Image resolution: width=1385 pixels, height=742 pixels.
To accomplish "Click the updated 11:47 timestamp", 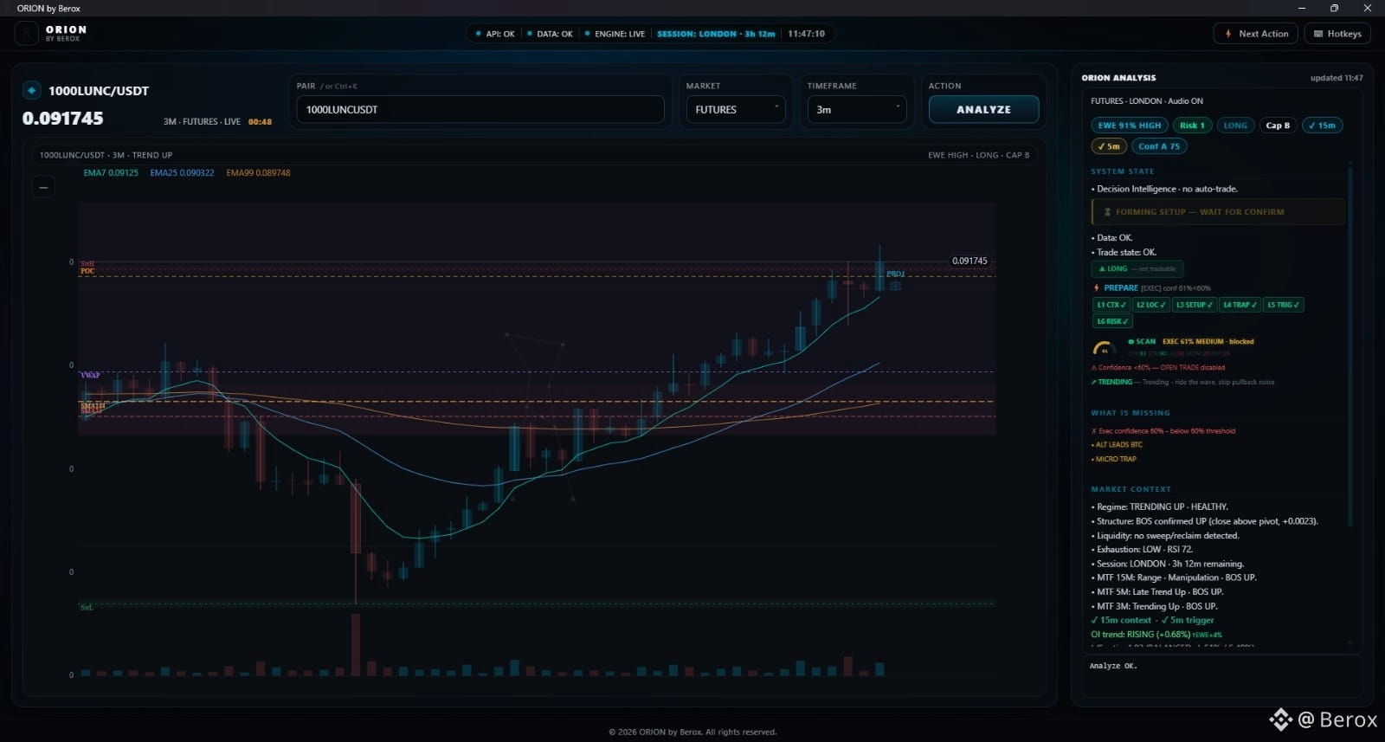I will tap(1336, 78).
